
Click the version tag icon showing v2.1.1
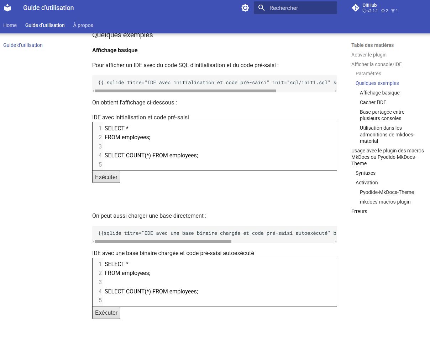(x=365, y=11)
